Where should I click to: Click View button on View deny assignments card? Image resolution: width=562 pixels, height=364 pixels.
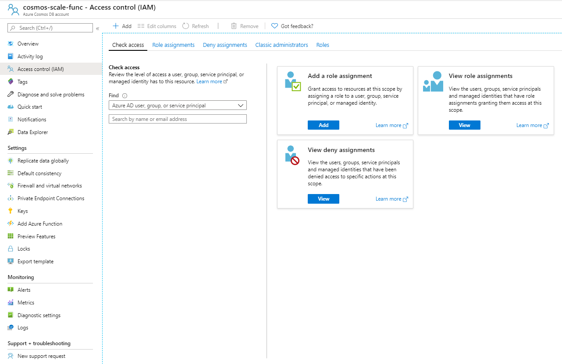[x=324, y=199]
